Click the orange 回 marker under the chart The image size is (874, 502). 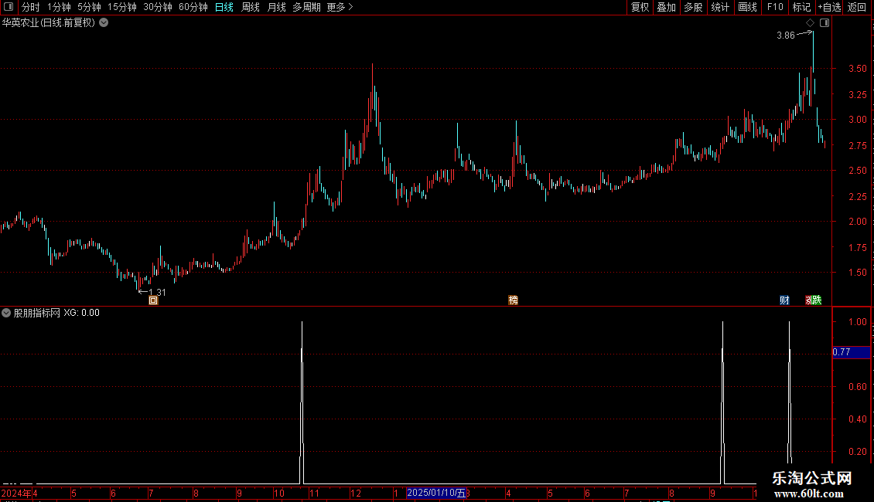point(153,300)
